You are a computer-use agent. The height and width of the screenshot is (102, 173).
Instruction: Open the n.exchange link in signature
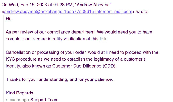click(17, 100)
